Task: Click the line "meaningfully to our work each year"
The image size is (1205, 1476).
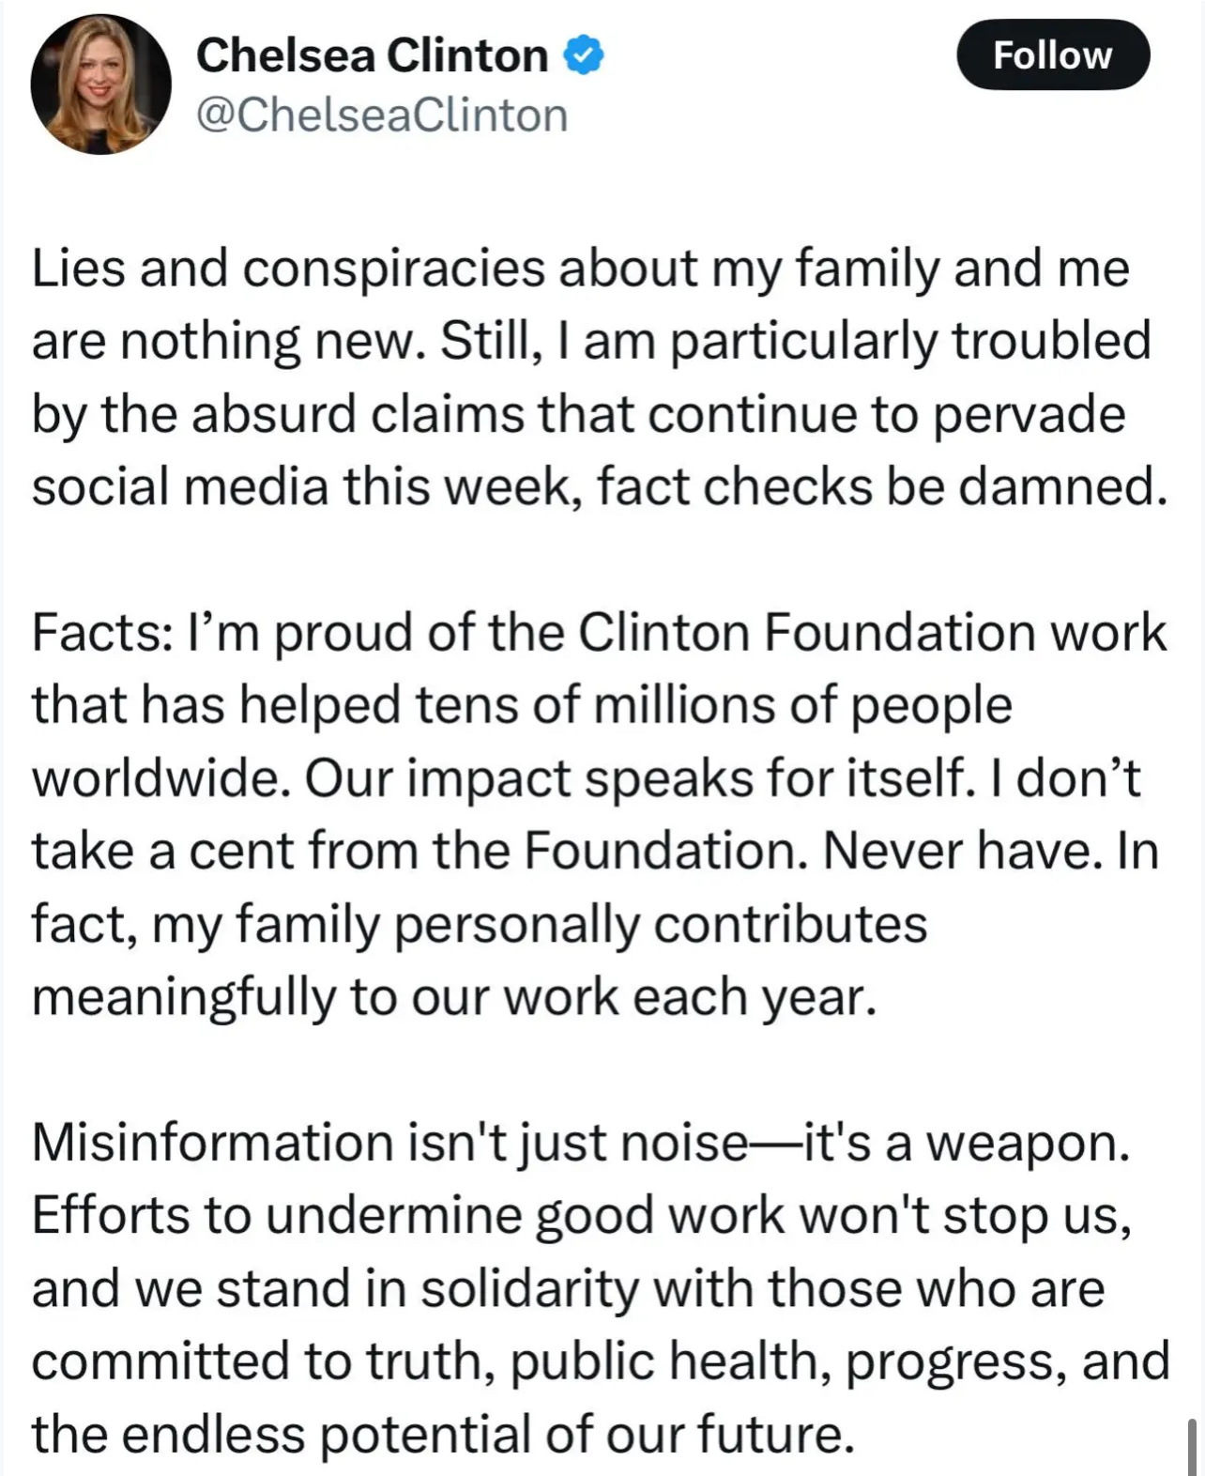Action: pos(453,996)
